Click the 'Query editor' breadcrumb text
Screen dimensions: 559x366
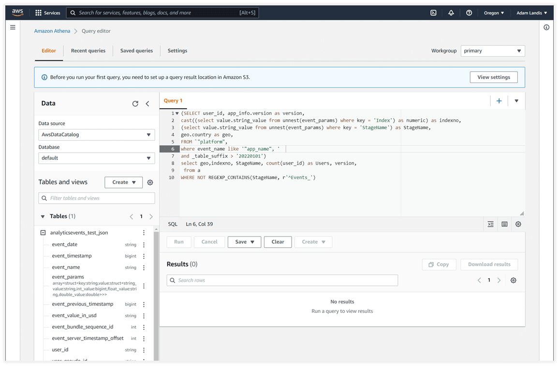96,31
